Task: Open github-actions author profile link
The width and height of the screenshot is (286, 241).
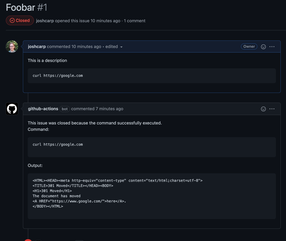Action: click(x=43, y=109)
